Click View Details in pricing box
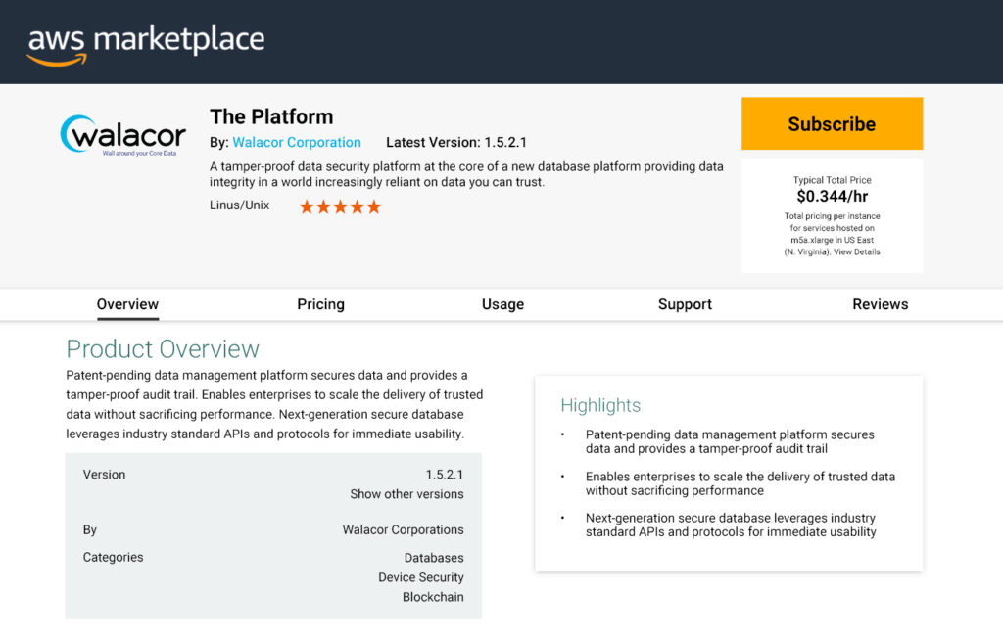Screen dimensions: 1003x639 [x=857, y=251]
